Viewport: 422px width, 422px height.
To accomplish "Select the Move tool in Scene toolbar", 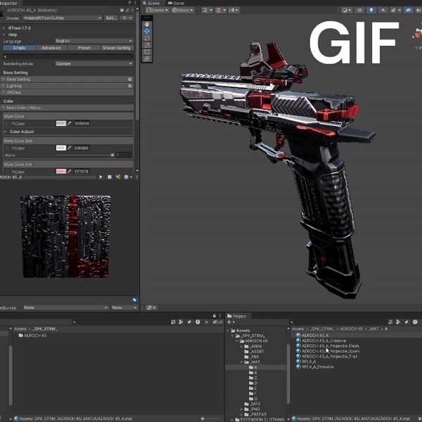I will coord(147,31).
